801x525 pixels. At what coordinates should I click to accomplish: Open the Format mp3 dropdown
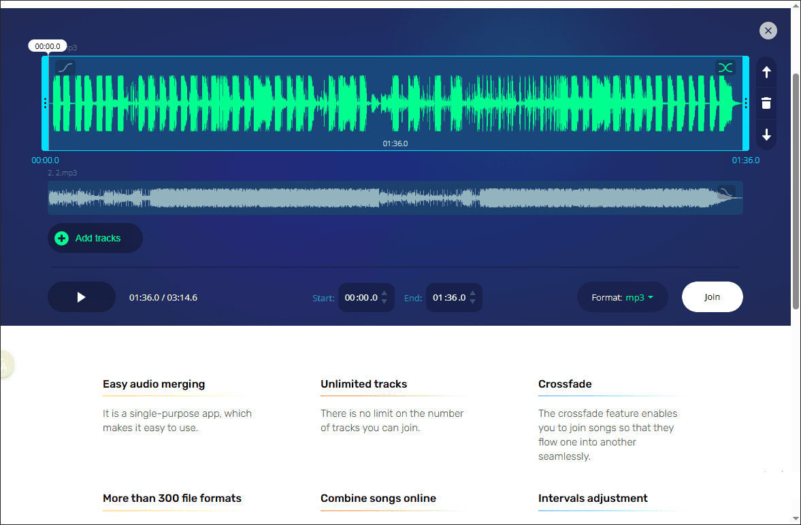point(621,297)
